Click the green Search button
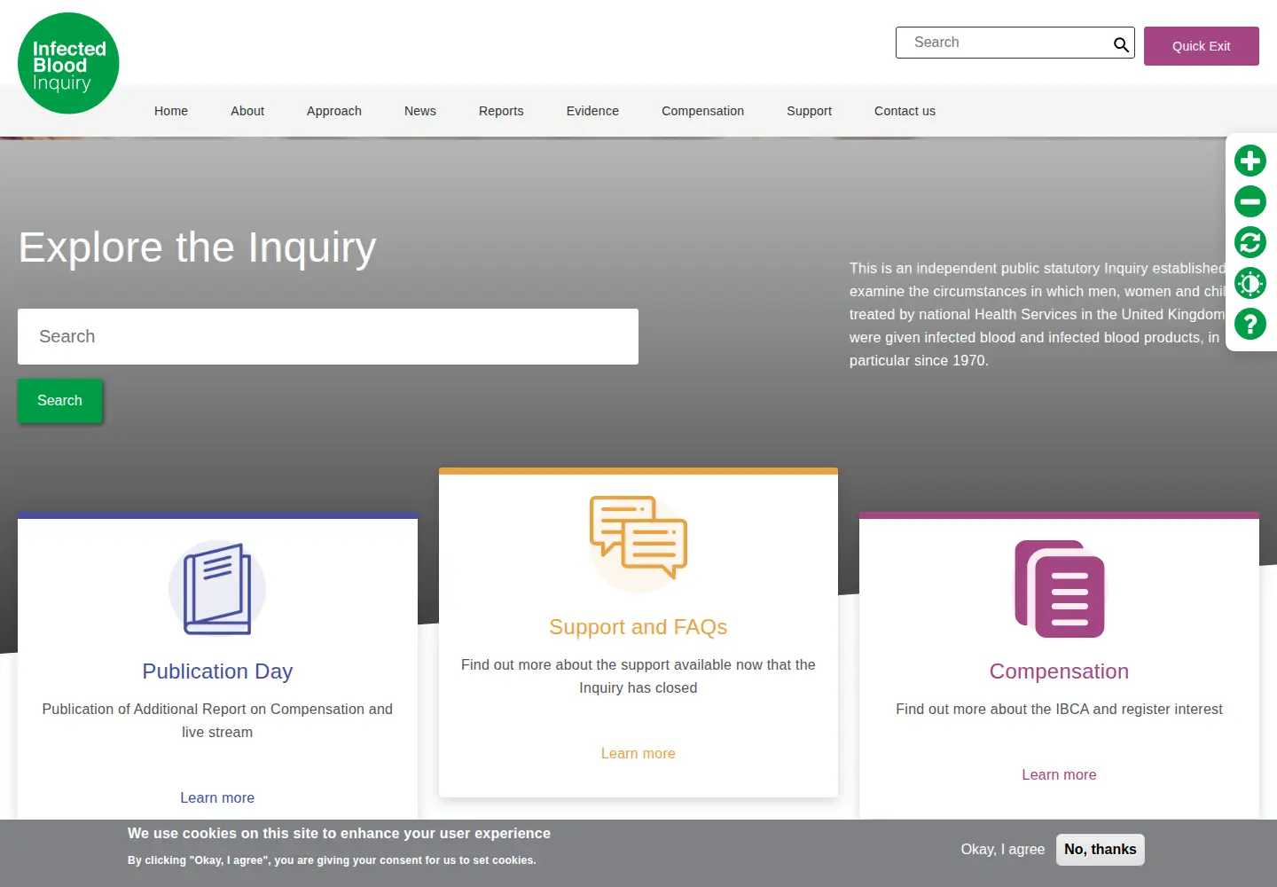 60,401
